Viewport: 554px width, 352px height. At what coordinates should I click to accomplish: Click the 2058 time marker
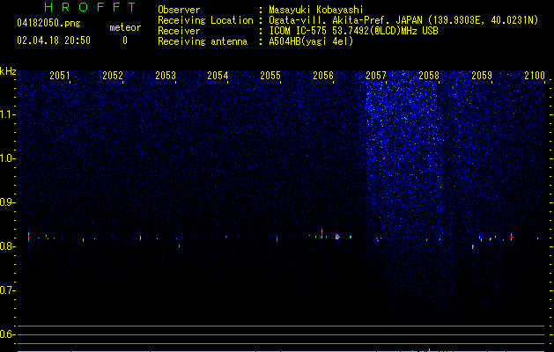click(x=429, y=75)
